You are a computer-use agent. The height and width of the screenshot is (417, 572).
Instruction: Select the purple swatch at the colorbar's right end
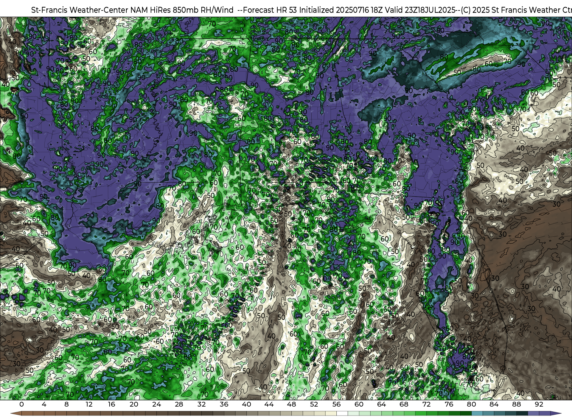[545, 413]
